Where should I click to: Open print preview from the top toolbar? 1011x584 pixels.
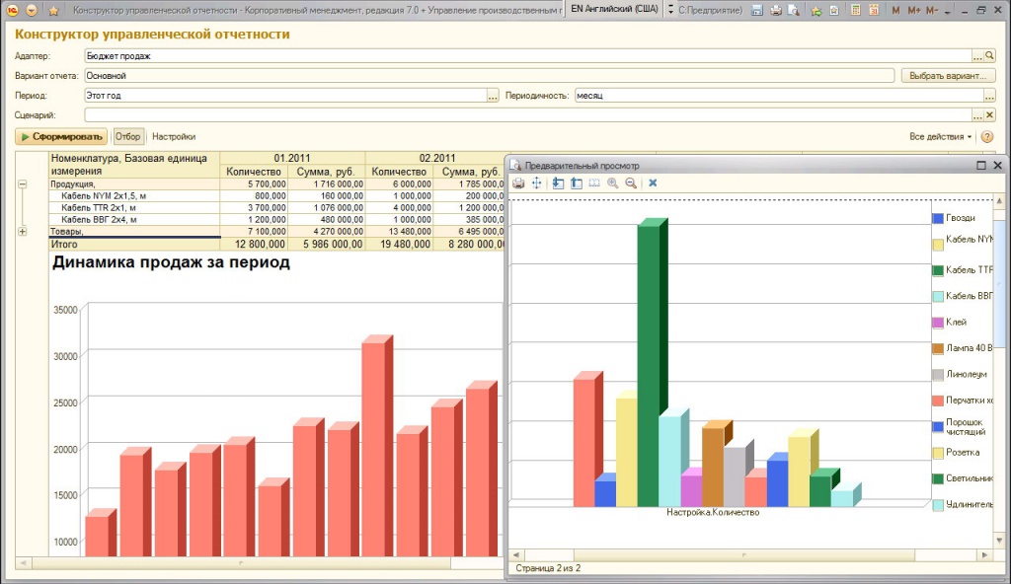click(794, 10)
